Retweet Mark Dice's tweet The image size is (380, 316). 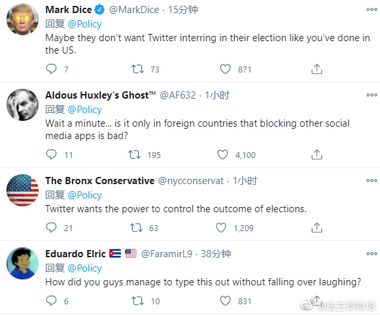click(x=137, y=69)
